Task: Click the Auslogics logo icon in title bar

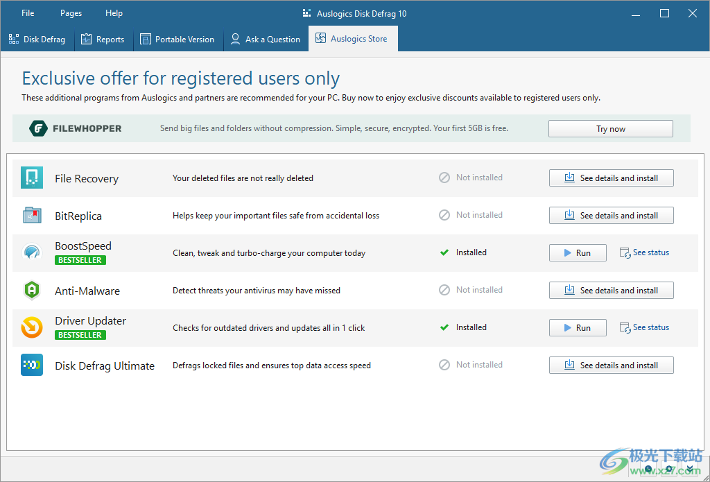Action: 307,13
